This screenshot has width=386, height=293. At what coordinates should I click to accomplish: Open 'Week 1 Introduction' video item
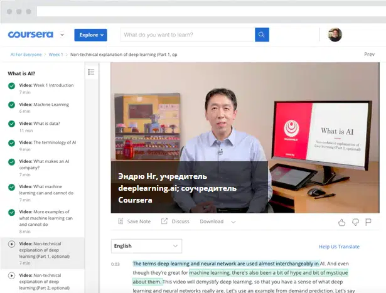coord(46,88)
